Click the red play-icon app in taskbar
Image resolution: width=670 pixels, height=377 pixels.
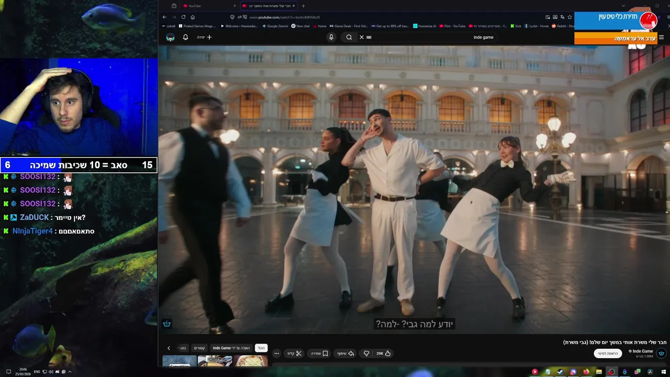coord(534,372)
